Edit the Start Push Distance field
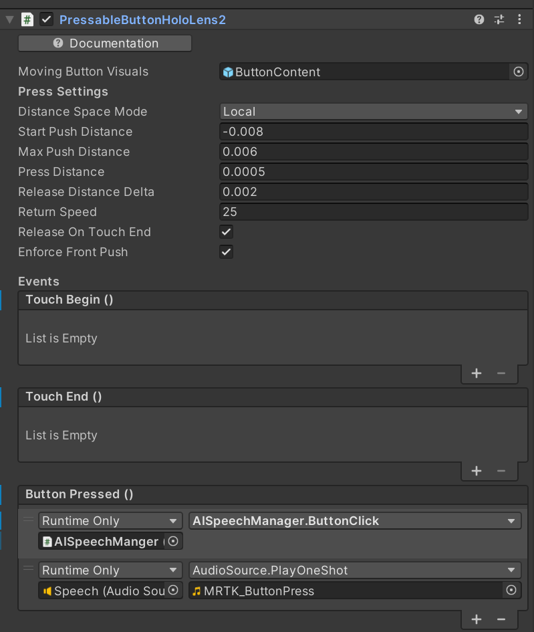 [x=374, y=132]
